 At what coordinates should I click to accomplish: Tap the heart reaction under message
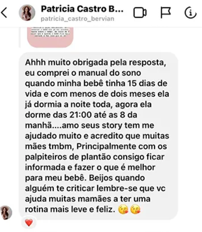29,223
